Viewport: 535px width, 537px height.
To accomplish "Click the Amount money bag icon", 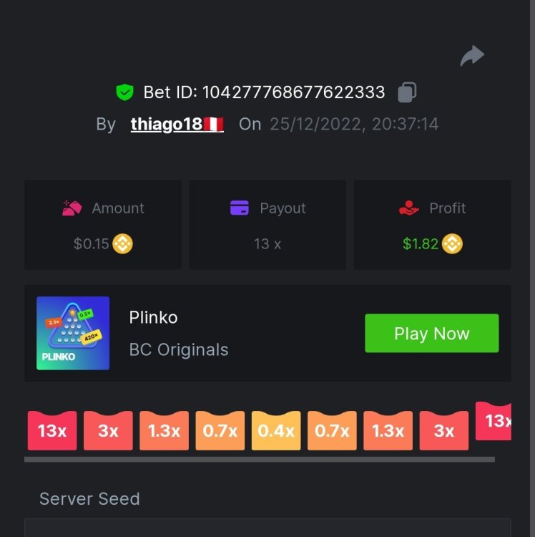I will 72,208.
